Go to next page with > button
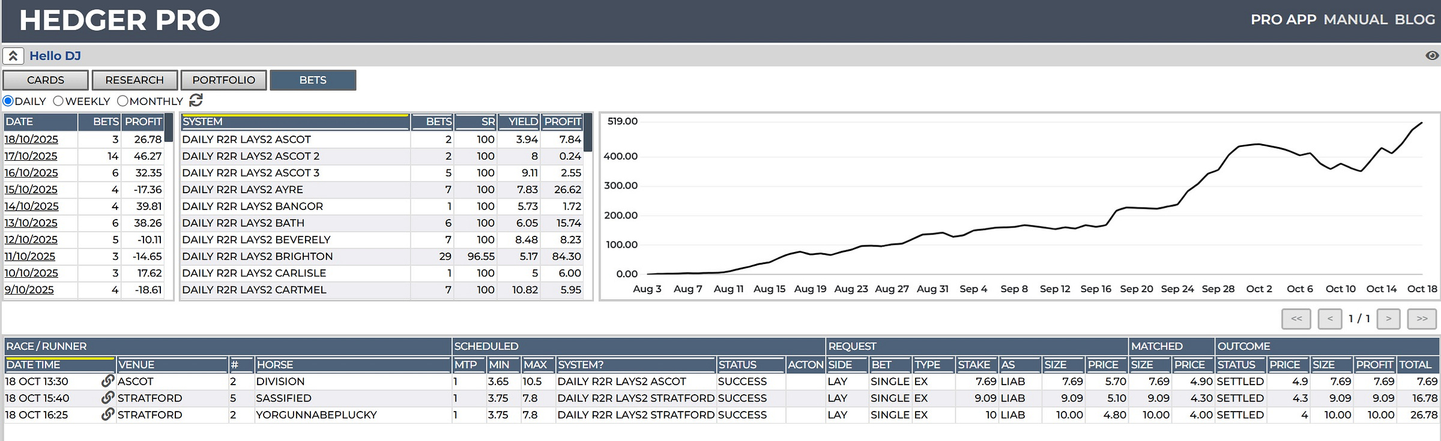Viewport: 1441px width, 441px height. [x=1389, y=319]
